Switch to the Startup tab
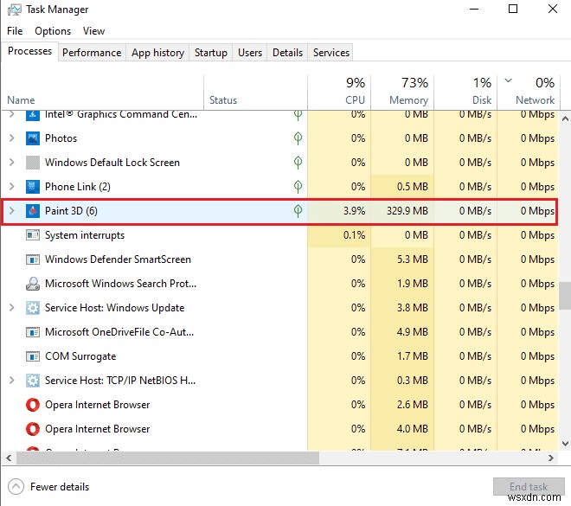571x506 pixels. [211, 53]
